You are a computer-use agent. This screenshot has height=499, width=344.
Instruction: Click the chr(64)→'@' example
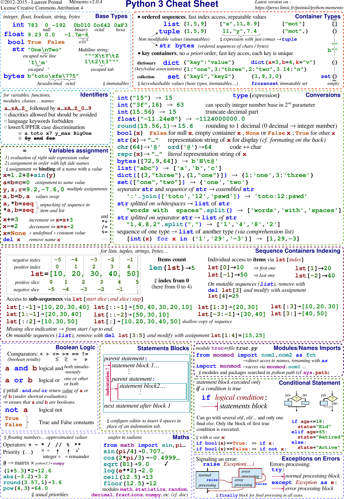tap(139, 147)
